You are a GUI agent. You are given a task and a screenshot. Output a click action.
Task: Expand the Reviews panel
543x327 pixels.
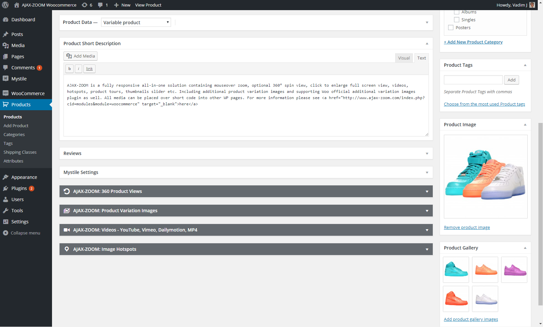[x=427, y=153]
